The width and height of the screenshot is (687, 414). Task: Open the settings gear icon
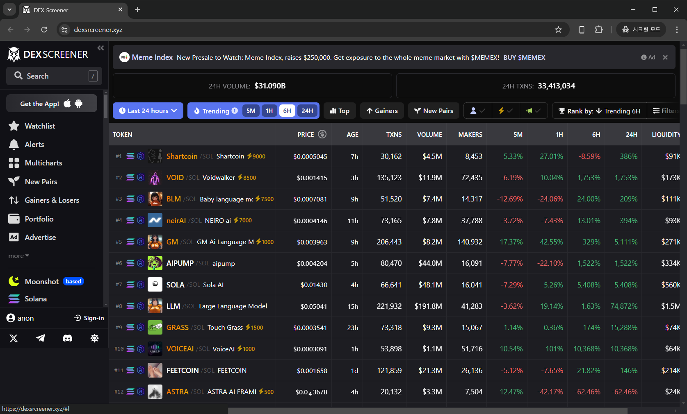(x=94, y=338)
